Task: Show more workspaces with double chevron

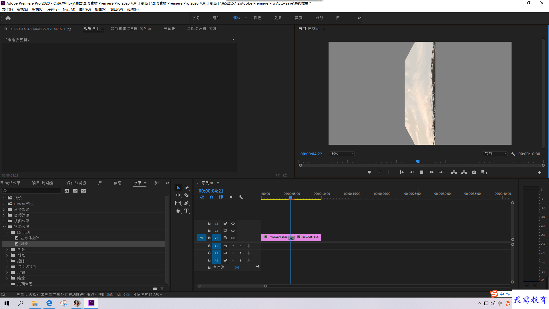Action: click(x=359, y=18)
